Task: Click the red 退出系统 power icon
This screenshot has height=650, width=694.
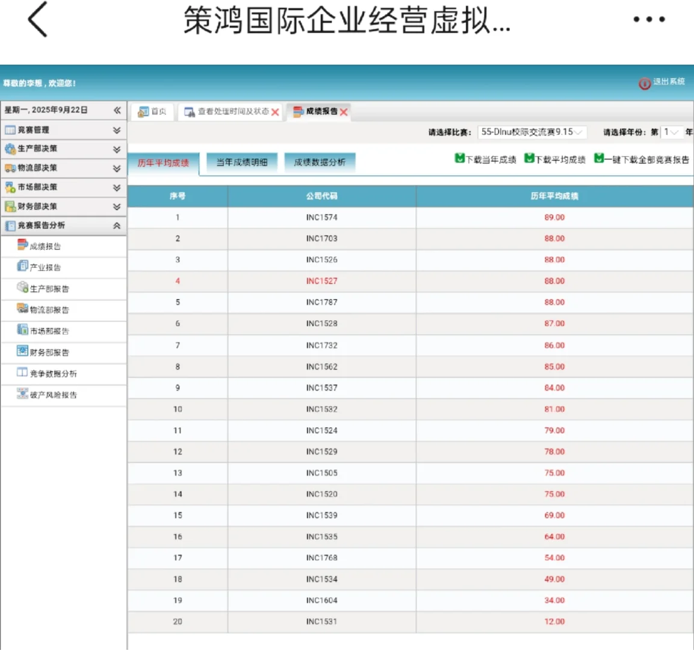Action: [x=645, y=82]
